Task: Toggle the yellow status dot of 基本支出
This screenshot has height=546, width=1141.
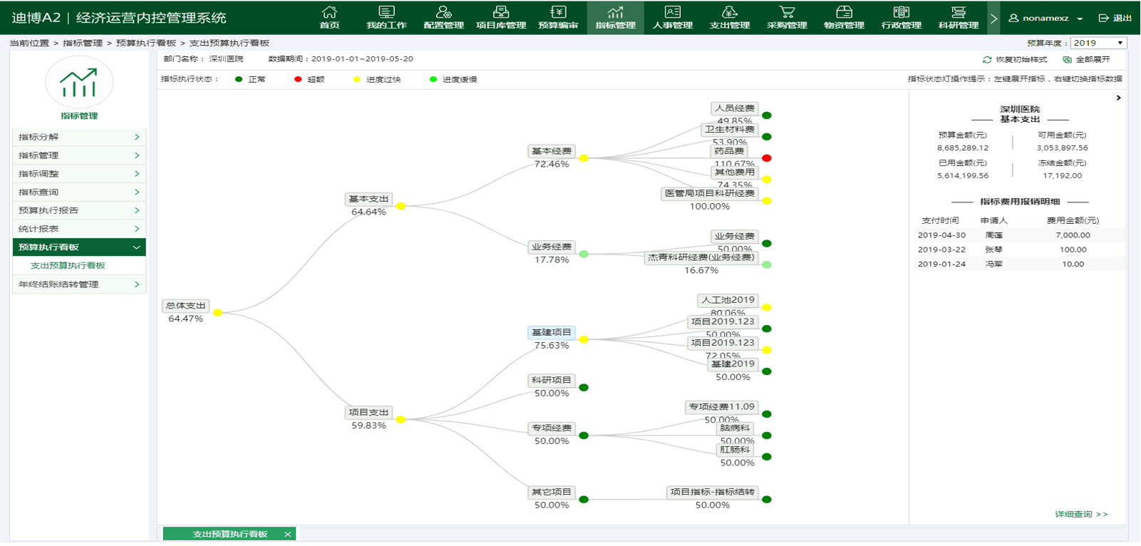Action: 401,206
